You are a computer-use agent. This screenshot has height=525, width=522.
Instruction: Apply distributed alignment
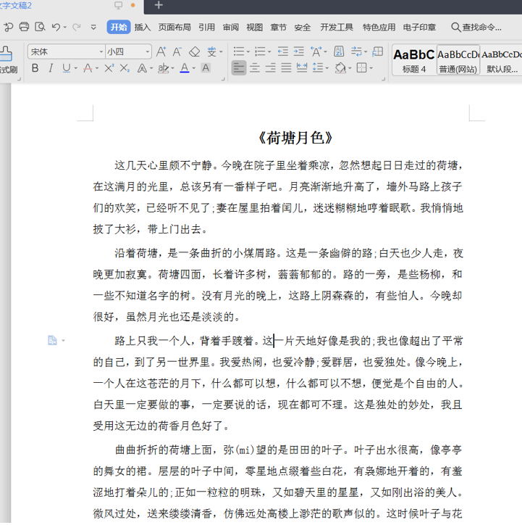[302, 68]
